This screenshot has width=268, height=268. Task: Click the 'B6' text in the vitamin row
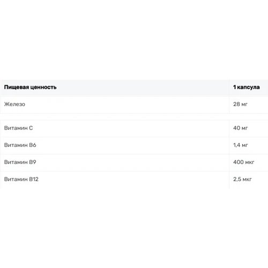point(33,145)
